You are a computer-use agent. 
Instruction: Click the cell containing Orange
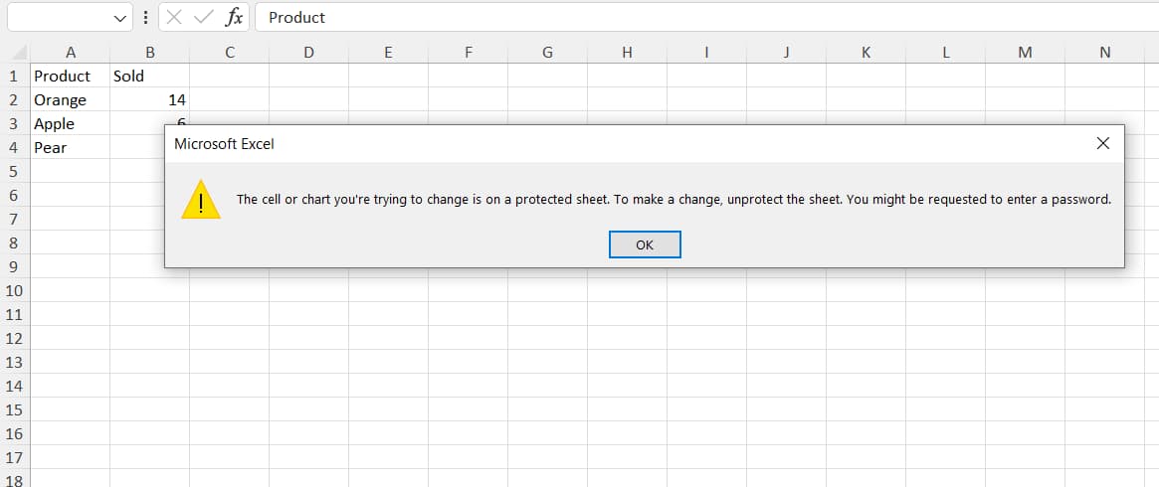click(x=71, y=99)
